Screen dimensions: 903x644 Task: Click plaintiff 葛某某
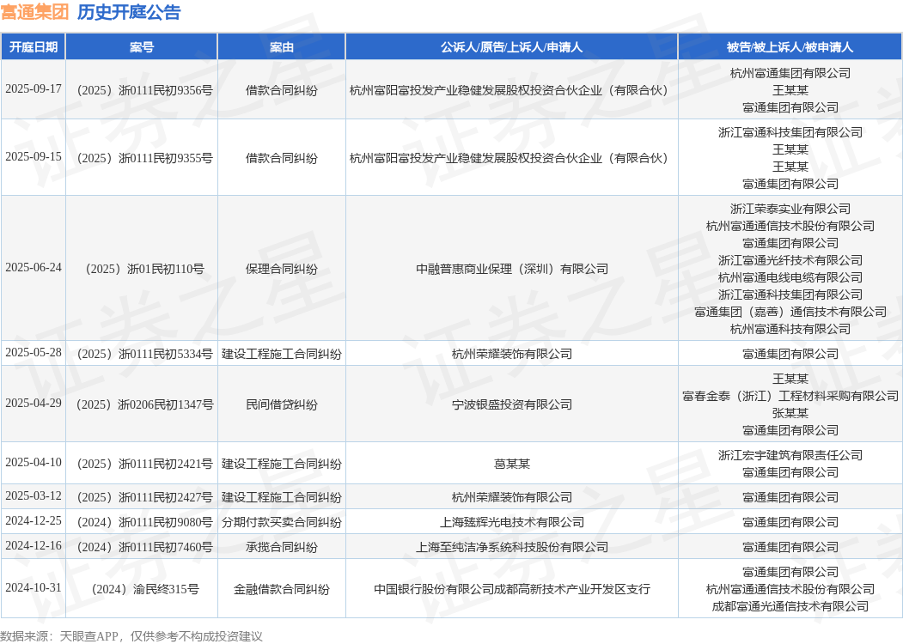[512, 464]
